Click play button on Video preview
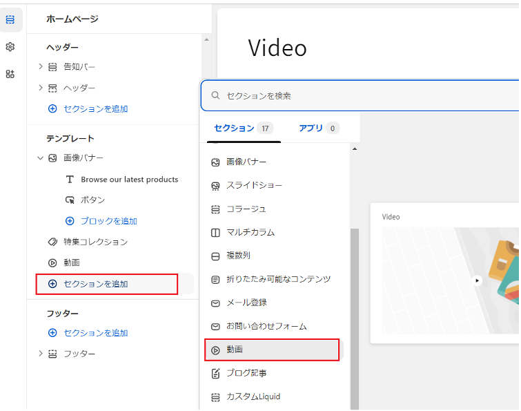The height and width of the screenshot is (411, 521). pyautogui.click(x=477, y=280)
